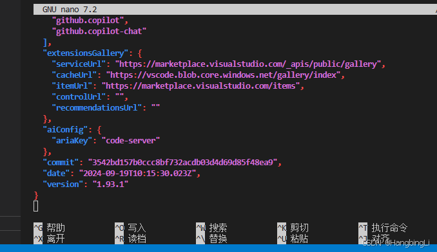
Task: Click the ^R 读档 read-file shortcut
Action: tap(130, 239)
